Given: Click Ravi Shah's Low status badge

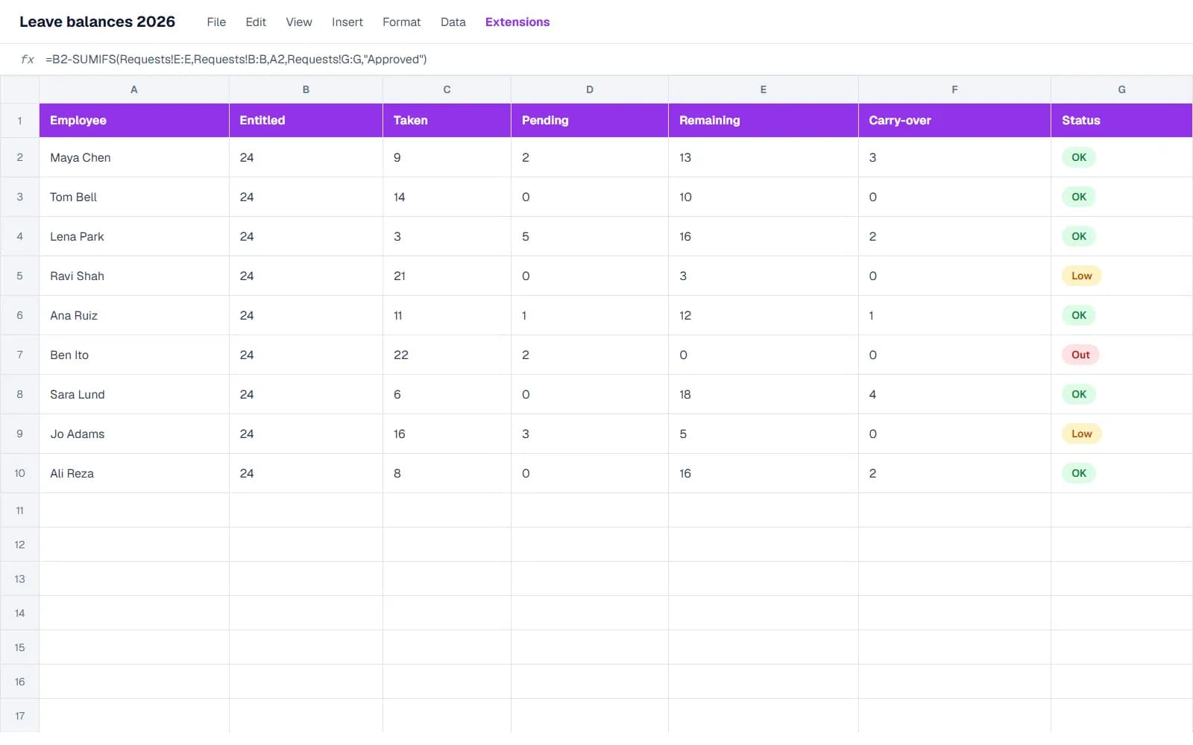Looking at the screenshot, I should pyautogui.click(x=1081, y=276).
